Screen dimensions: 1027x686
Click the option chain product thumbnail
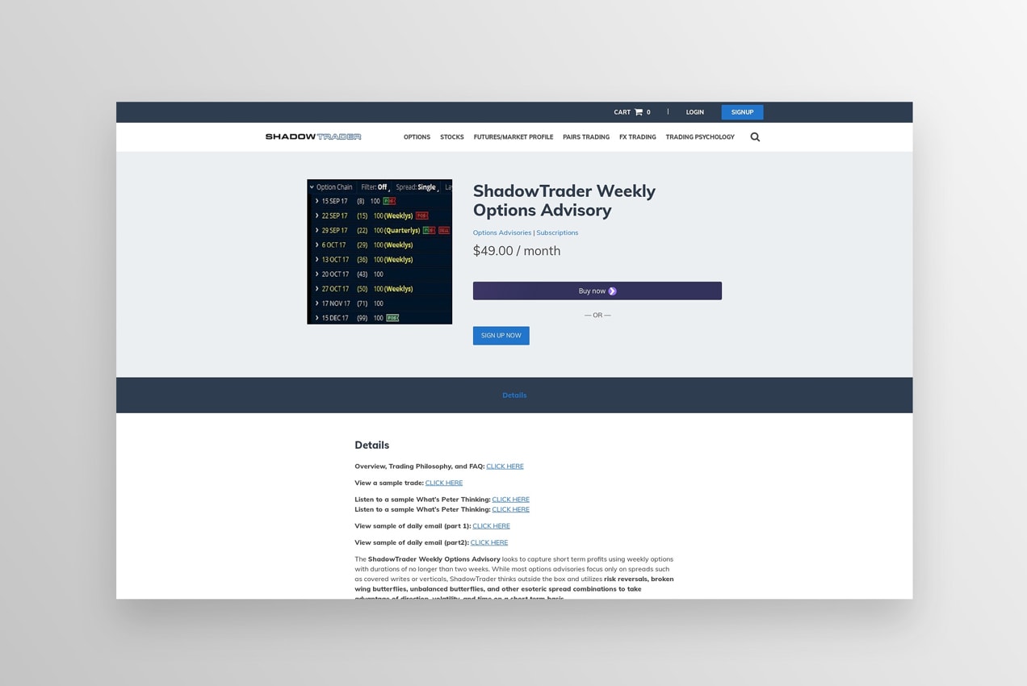(379, 252)
